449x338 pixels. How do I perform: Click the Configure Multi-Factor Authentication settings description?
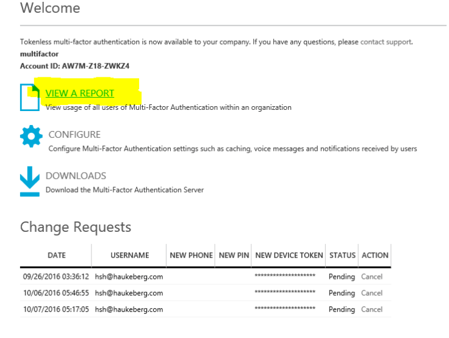tap(232, 149)
